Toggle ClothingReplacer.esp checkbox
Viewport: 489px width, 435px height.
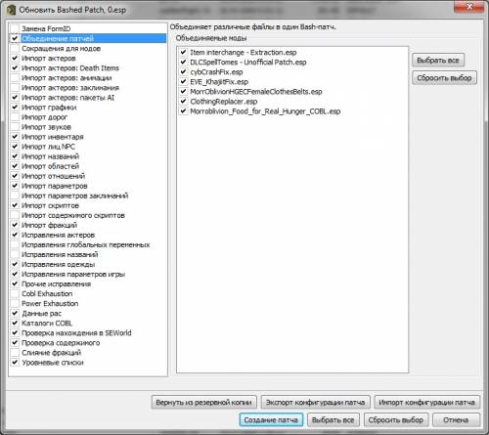coord(184,101)
